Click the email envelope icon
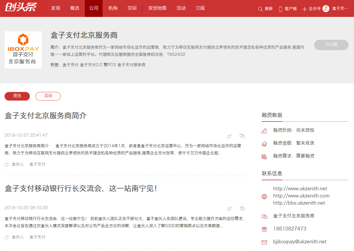This screenshot has height=251, width=354. 264,242
